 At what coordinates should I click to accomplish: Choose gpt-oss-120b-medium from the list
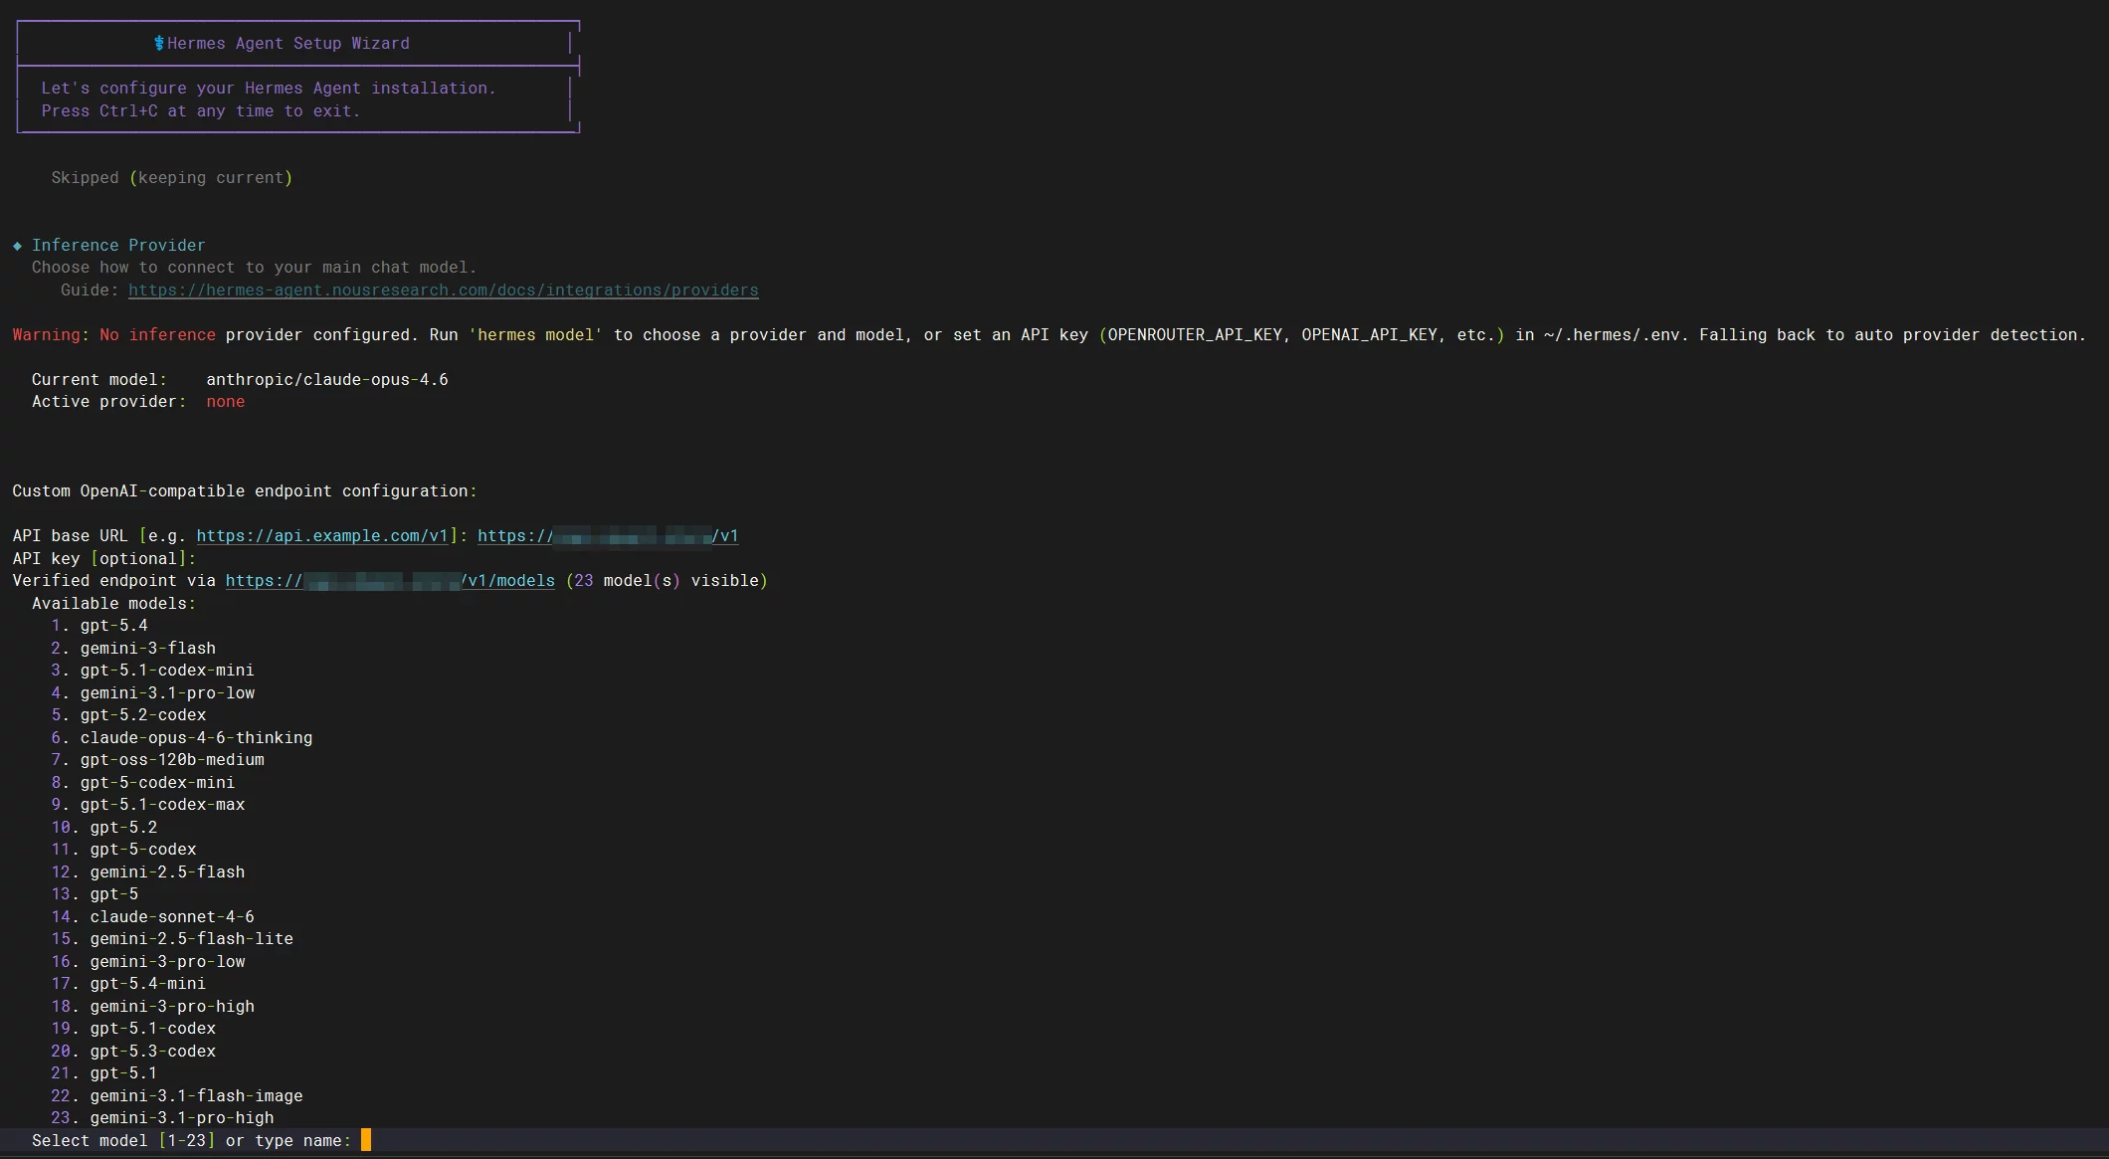click(x=172, y=760)
